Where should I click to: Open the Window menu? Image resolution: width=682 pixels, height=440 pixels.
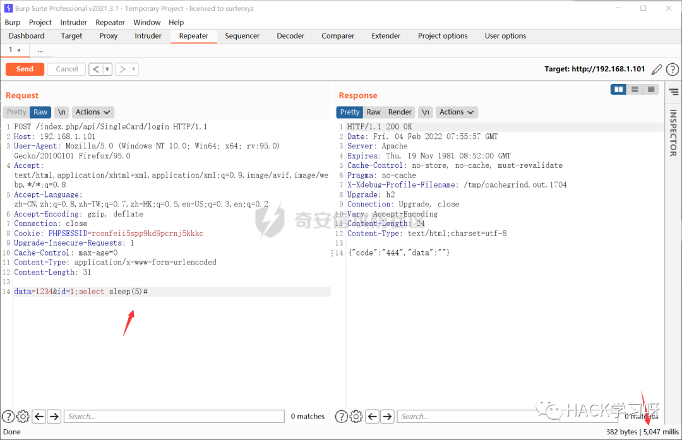tap(147, 22)
